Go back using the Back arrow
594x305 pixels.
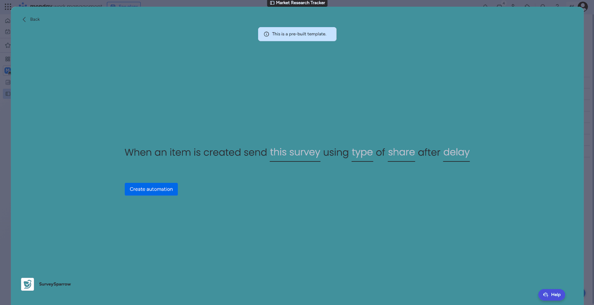(25, 19)
